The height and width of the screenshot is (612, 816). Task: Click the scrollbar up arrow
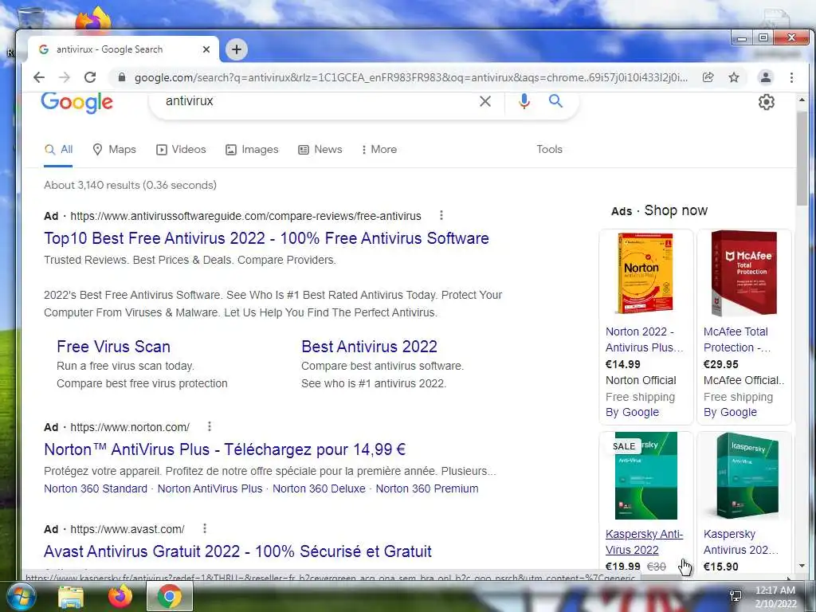point(802,100)
